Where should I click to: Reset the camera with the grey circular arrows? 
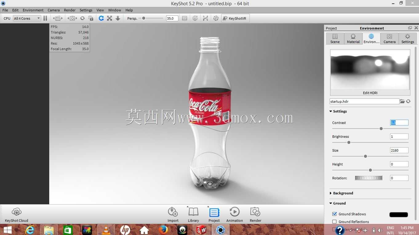coord(82,18)
